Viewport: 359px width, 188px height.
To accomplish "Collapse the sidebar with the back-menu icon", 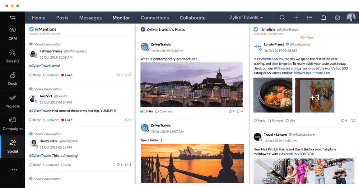I will [x=13, y=17].
